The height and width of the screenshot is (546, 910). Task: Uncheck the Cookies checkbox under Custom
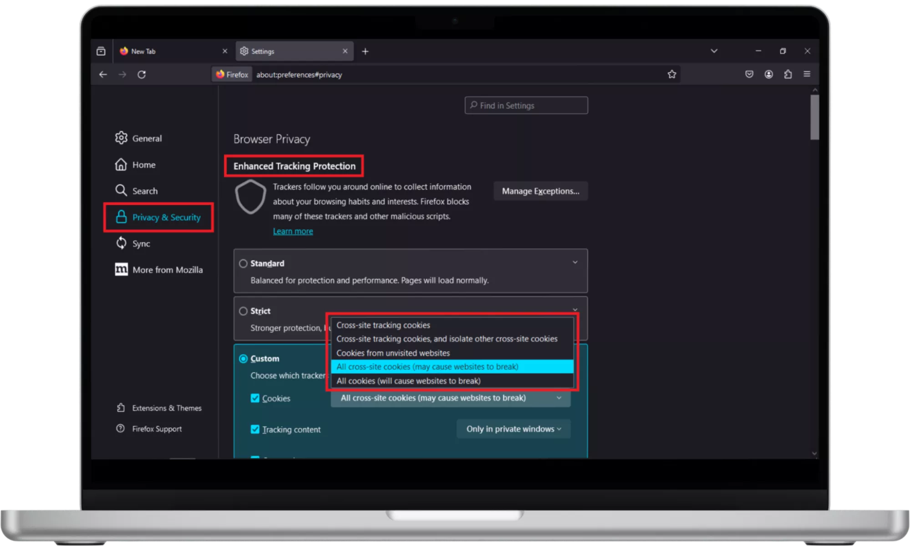[255, 398]
